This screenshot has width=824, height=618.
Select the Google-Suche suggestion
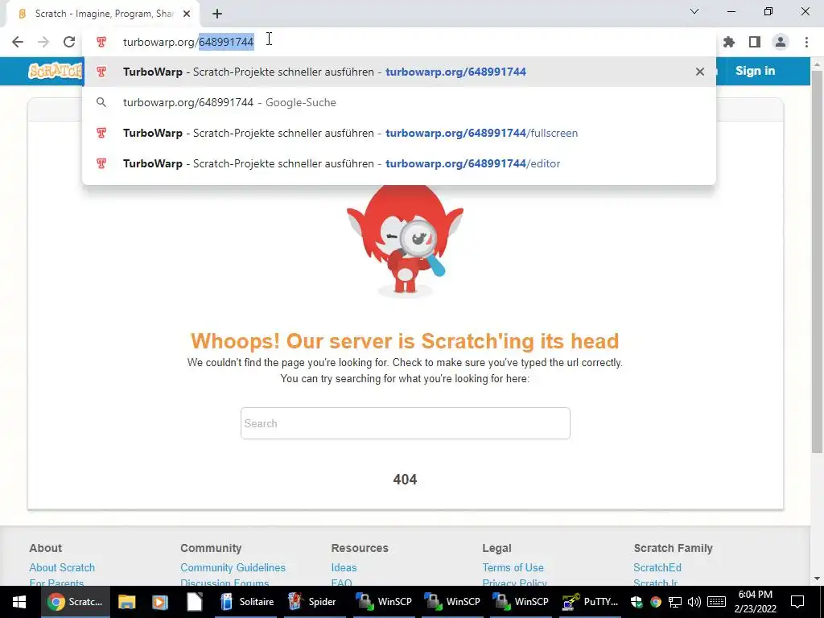(399, 102)
